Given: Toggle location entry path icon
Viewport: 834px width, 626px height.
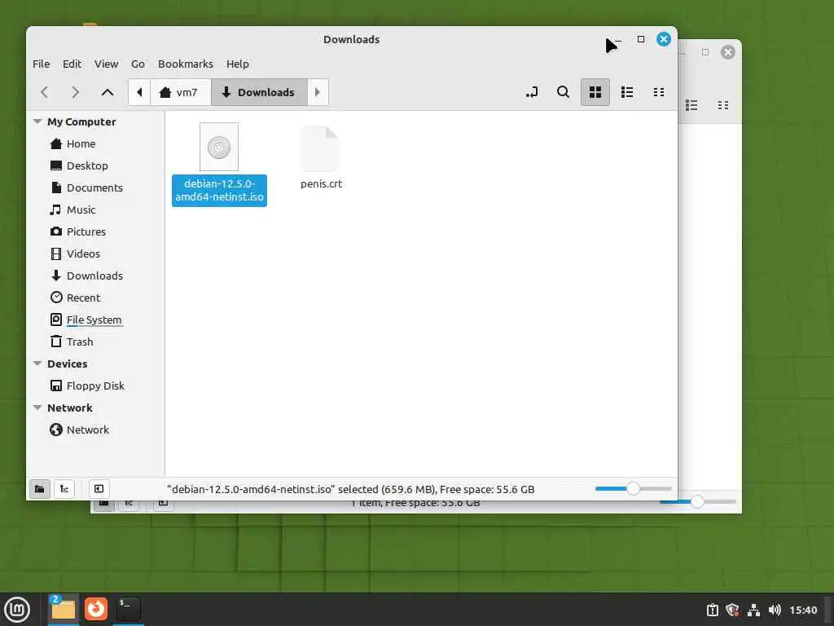Looking at the screenshot, I should (532, 92).
